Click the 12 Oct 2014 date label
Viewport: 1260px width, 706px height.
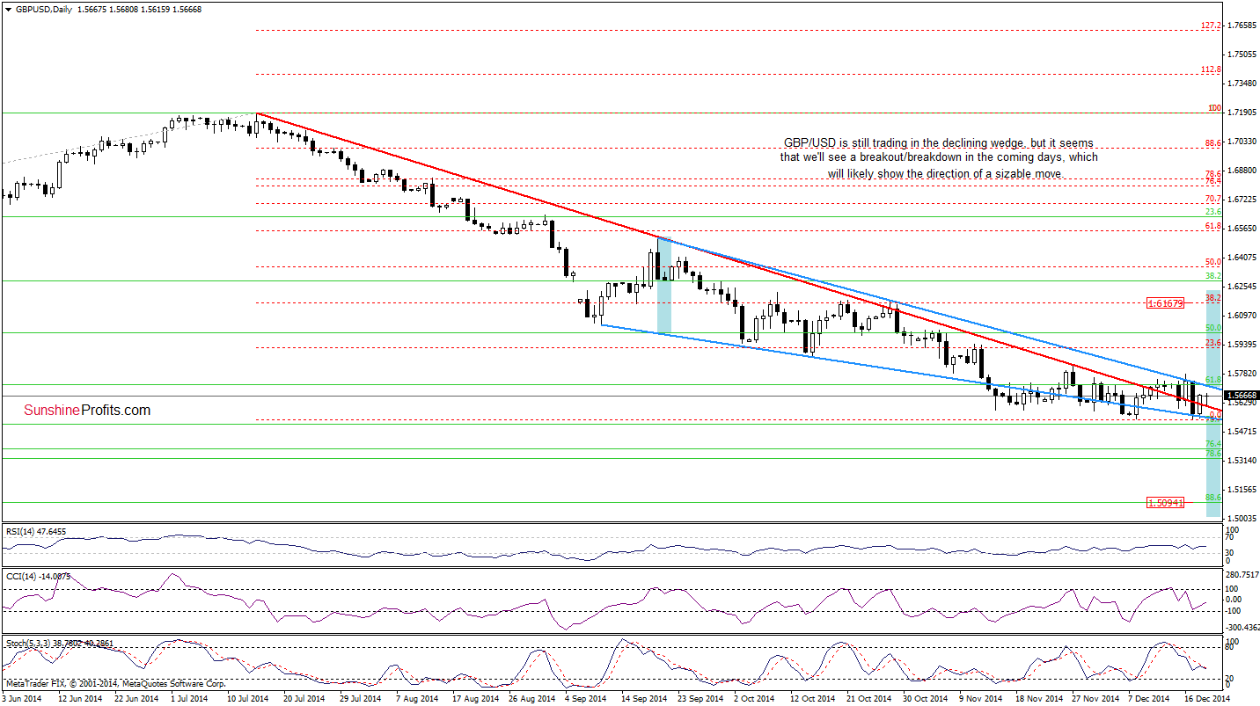click(812, 699)
